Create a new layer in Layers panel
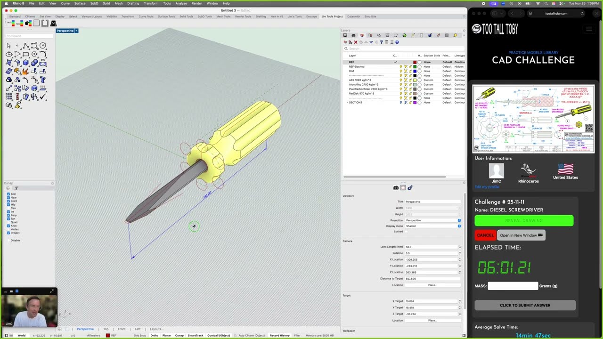Screen dimensions: 603x339 click(x=345, y=42)
